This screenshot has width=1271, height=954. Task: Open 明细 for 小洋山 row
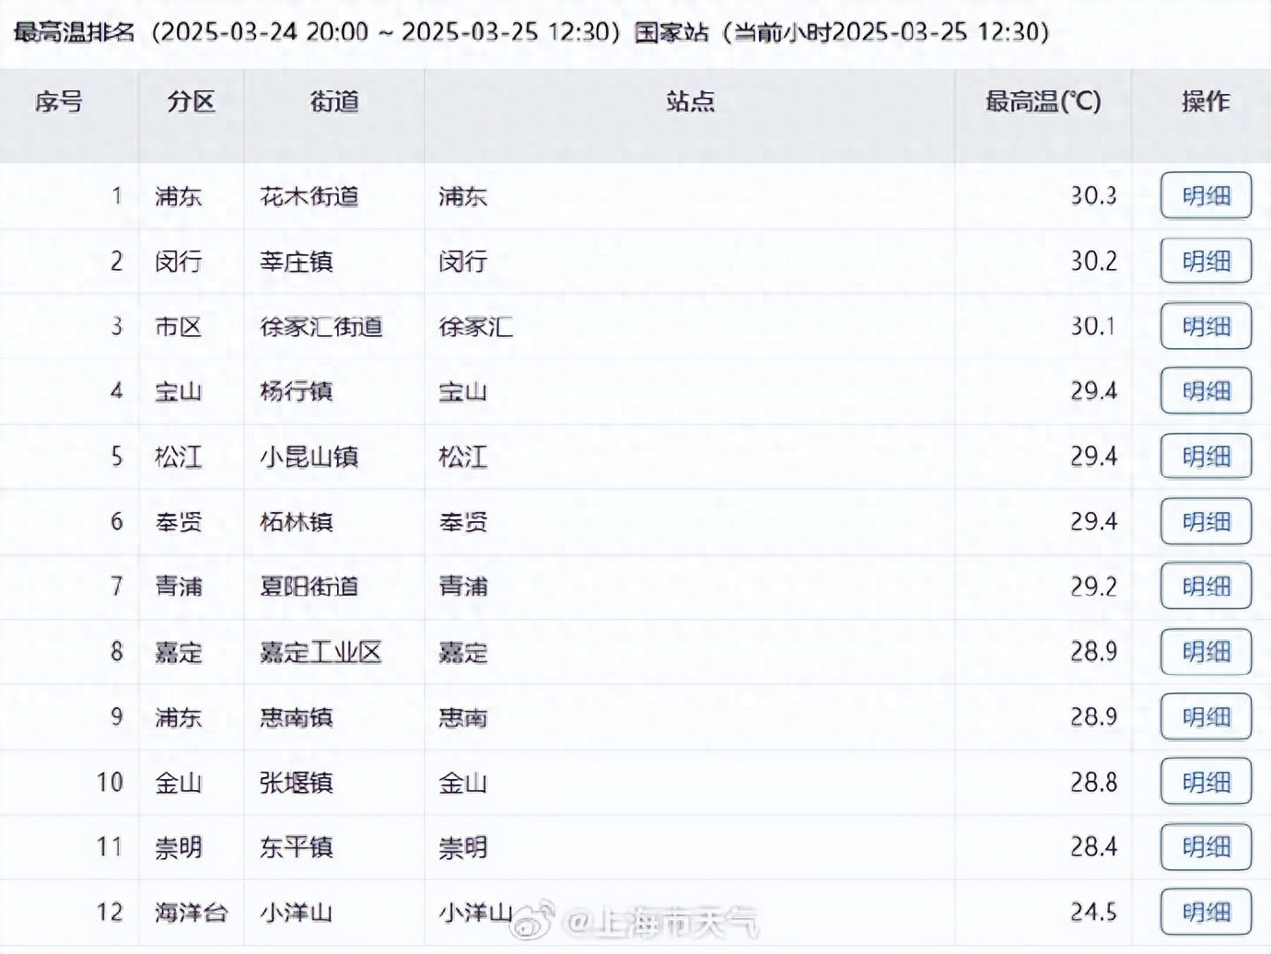pos(1206,913)
